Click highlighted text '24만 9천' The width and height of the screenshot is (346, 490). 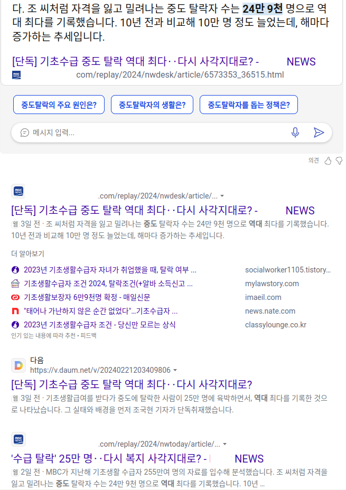point(263,8)
